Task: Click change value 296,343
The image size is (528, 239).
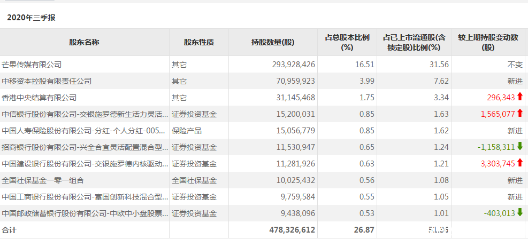Action: pos(501,97)
